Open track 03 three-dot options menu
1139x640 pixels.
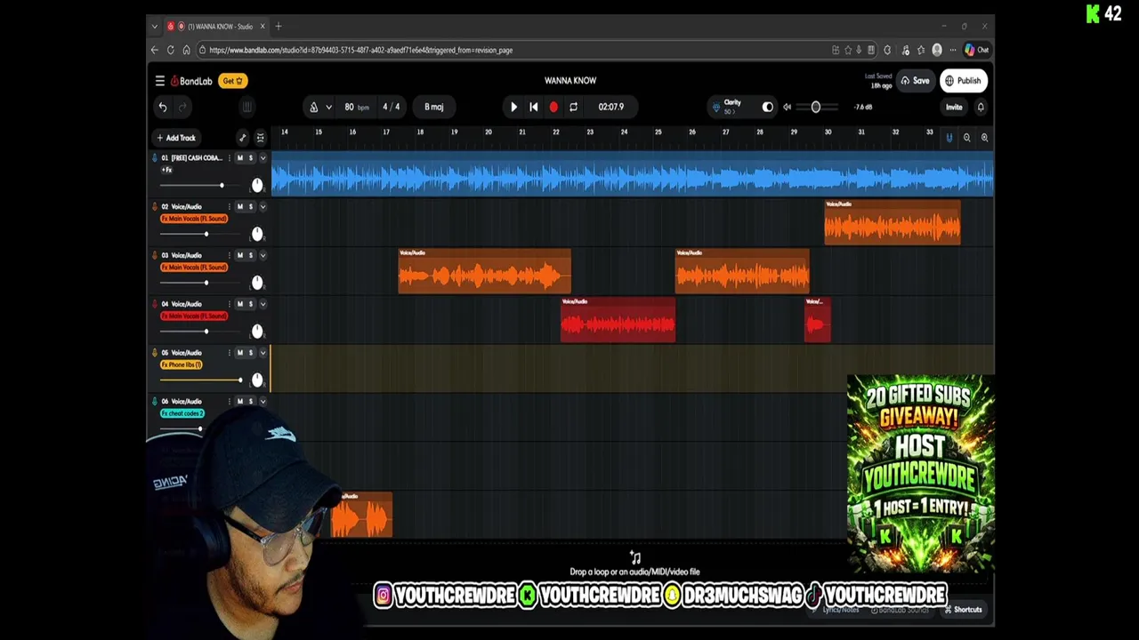pyautogui.click(x=229, y=255)
